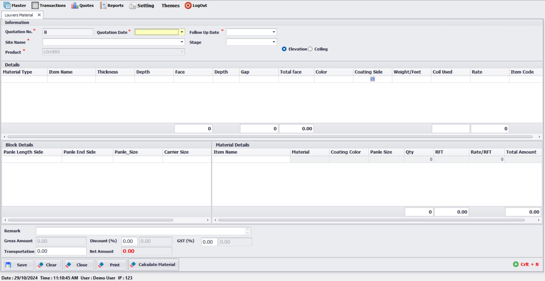
Task: Click the Close button
Action: (79, 265)
